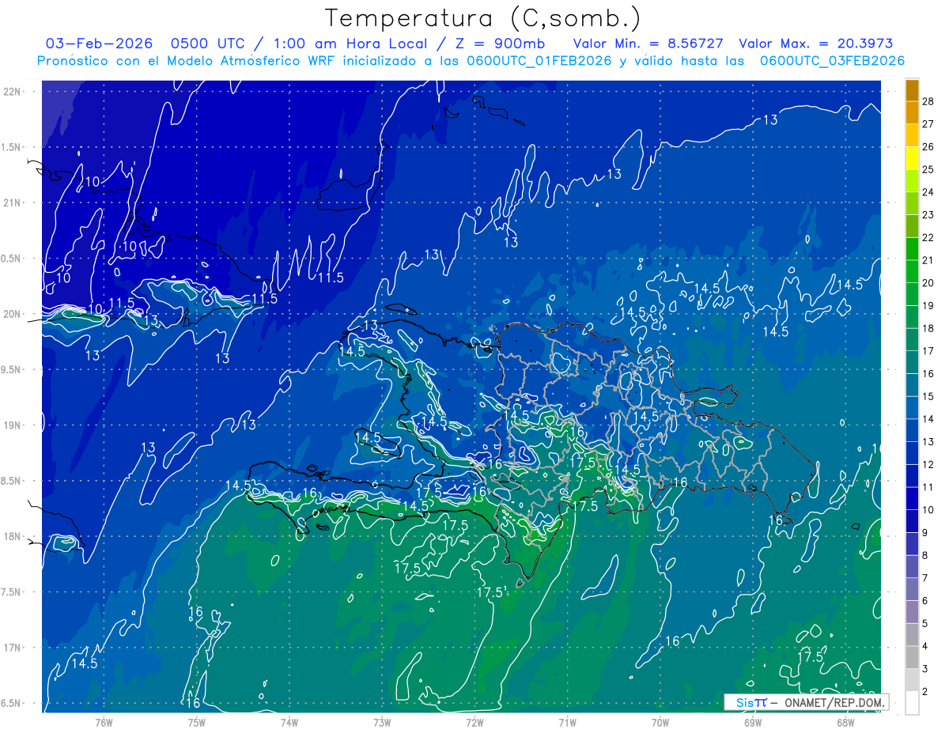The image size is (949, 733).
Task: Click the initialization stamp "0600UTC_01FEB2026"
Action: click(539, 61)
